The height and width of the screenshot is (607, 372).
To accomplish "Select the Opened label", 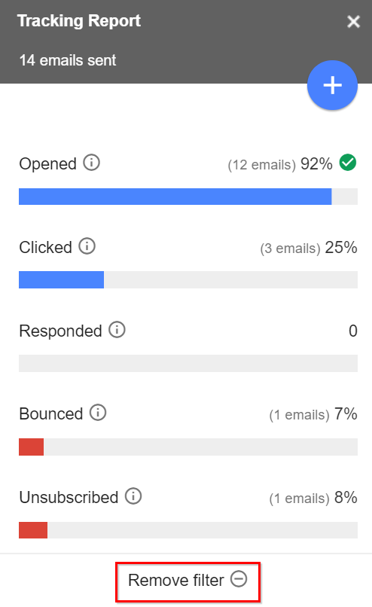I will pos(47,163).
